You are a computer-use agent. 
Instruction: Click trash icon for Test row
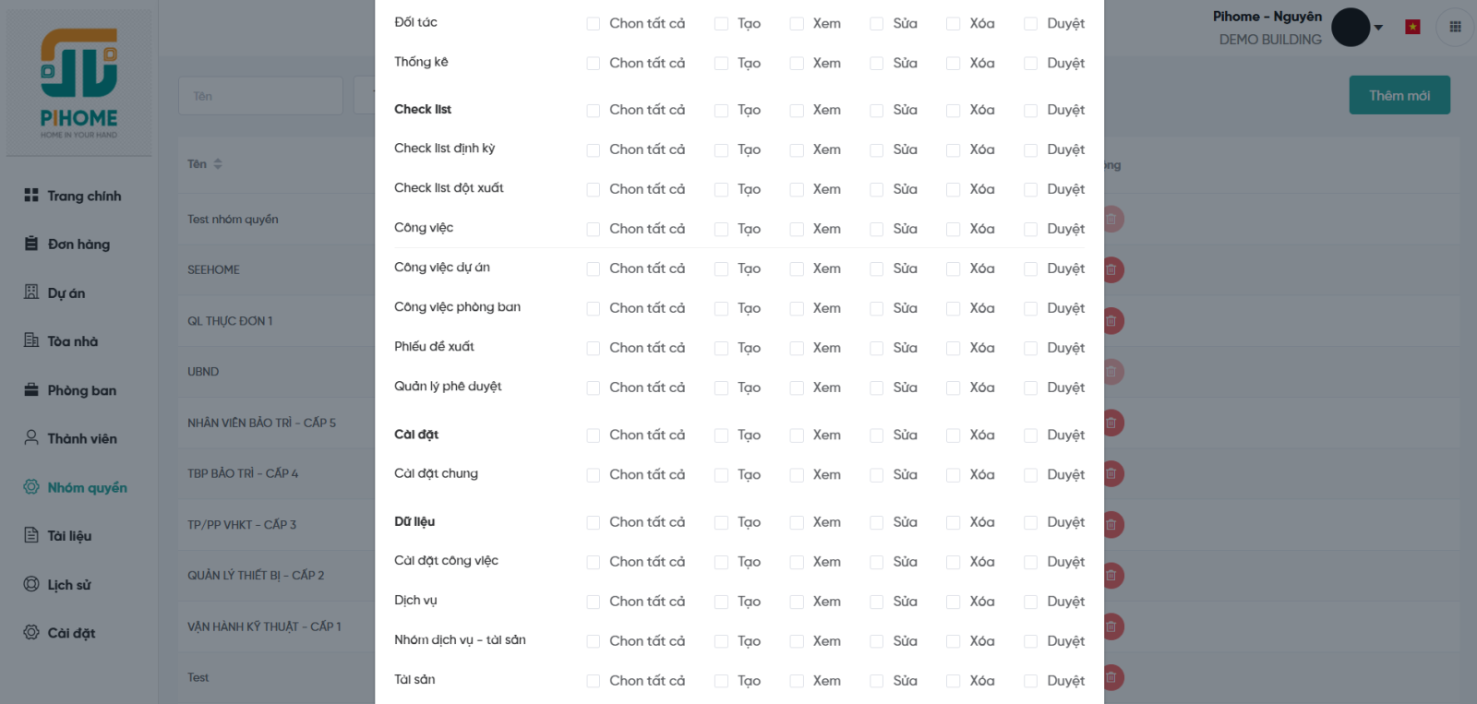(1111, 678)
